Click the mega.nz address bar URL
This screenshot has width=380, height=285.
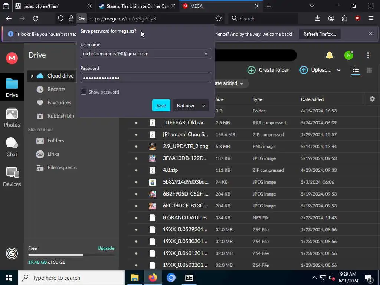tap(122, 19)
